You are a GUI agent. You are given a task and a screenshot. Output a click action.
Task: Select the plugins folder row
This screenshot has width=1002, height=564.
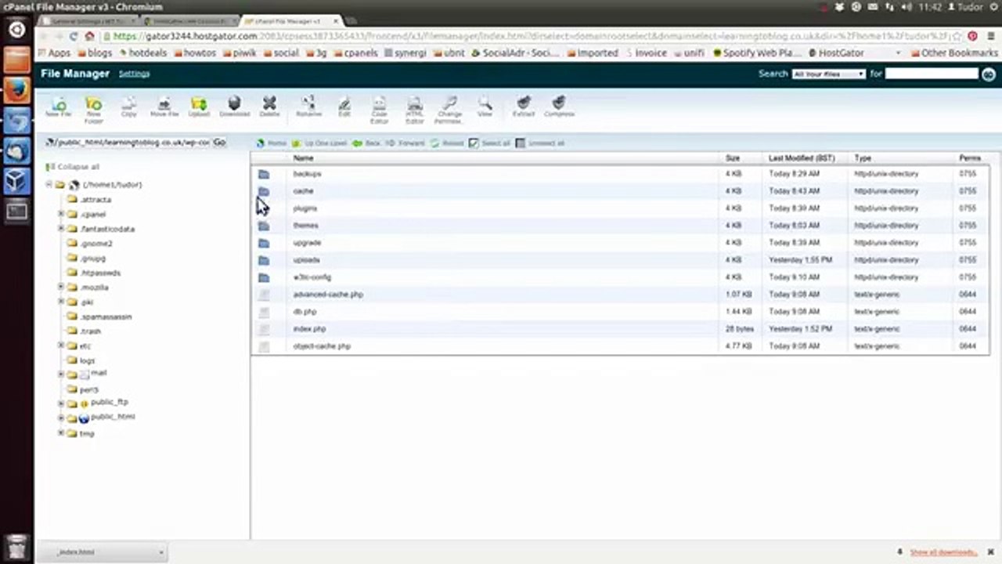(x=620, y=208)
